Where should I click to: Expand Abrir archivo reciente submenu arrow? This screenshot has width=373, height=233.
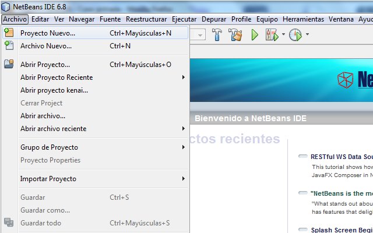click(x=184, y=129)
